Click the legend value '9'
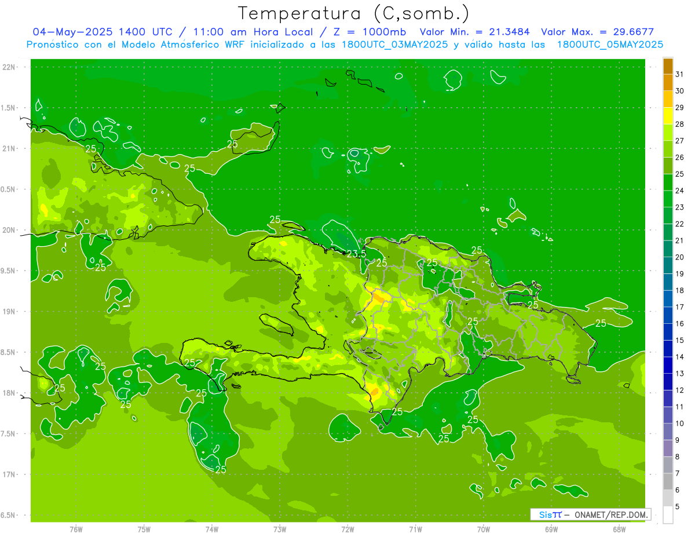695x537 pixels. [678, 440]
